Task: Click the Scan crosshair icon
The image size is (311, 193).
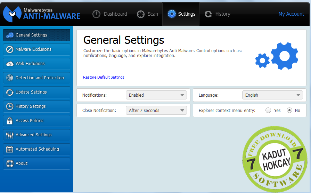Action: pyautogui.click(x=141, y=14)
